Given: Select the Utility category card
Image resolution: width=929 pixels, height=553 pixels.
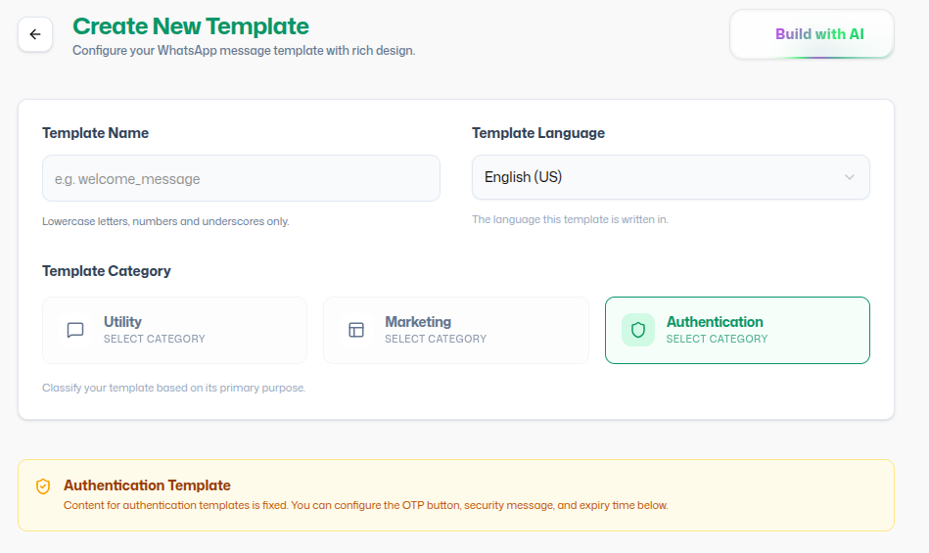Looking at the screenshot, I should coord(175,331).
